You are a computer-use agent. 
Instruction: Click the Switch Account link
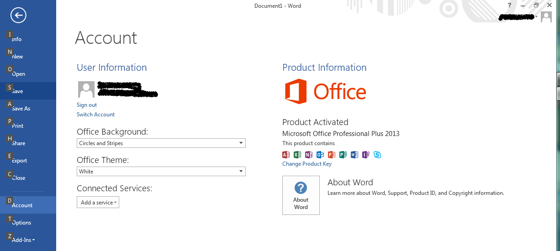pos(95,115)
